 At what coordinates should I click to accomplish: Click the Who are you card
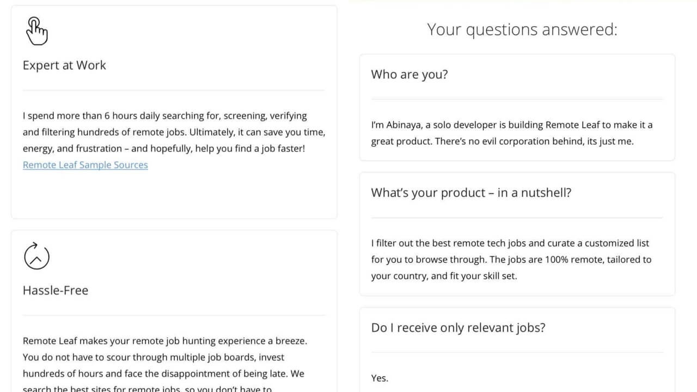[517, 107]
